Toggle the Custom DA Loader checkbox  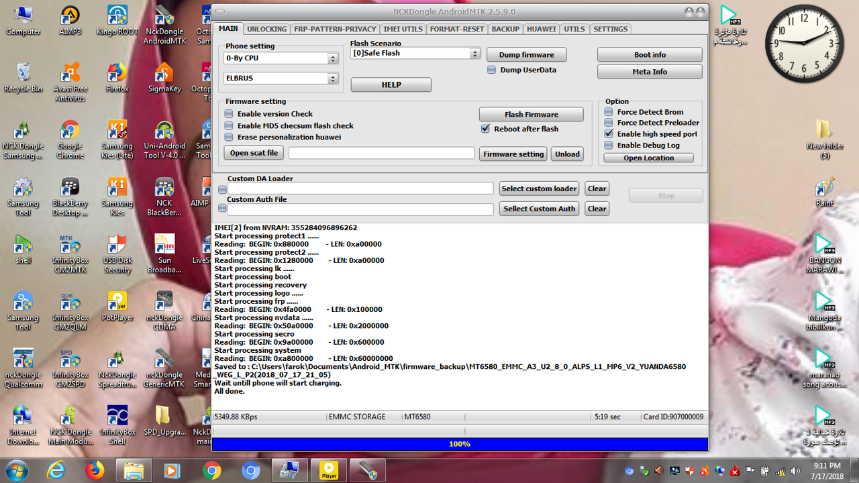(222, 189)
